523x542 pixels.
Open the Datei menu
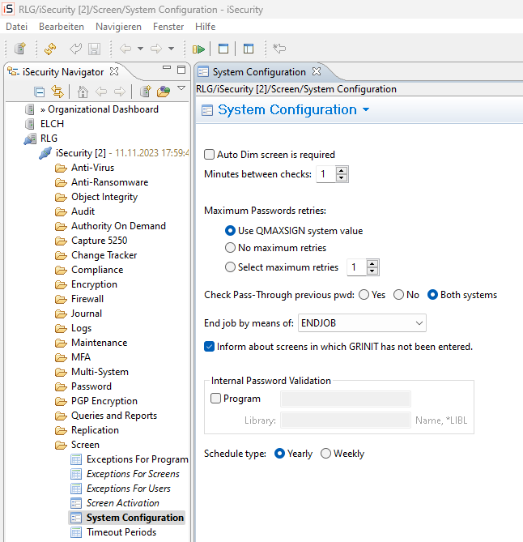[16, 27]
